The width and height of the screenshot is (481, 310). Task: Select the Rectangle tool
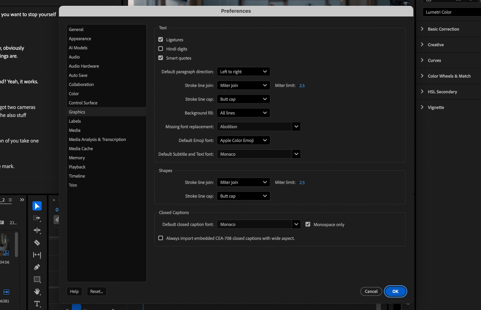click(37, 279)
